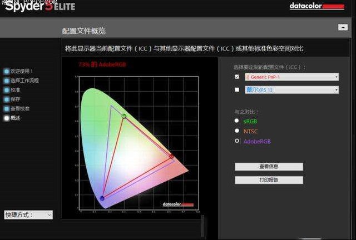This screenshot has height=240, width=356.
Task: Go to the 概述 step
Action: tap(15, 118)
